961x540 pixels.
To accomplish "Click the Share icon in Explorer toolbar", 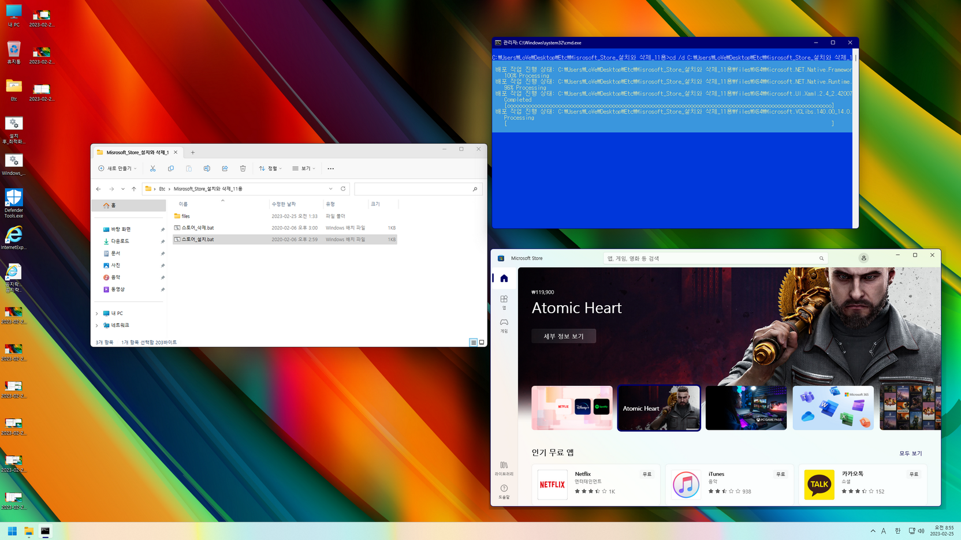I will pos(225,168).
